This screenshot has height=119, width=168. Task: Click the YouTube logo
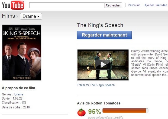point(13,5)
